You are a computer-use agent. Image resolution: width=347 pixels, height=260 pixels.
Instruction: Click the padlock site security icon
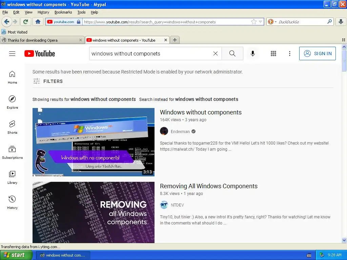(79, 22)
